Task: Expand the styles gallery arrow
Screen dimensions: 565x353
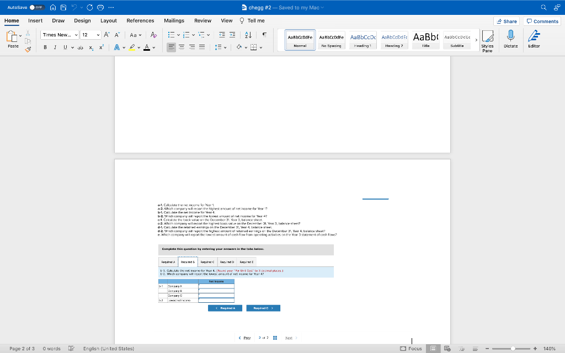Action: pos(476,40)
